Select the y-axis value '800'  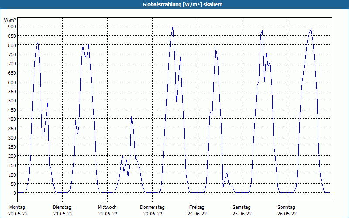click(x=12, y=45)
